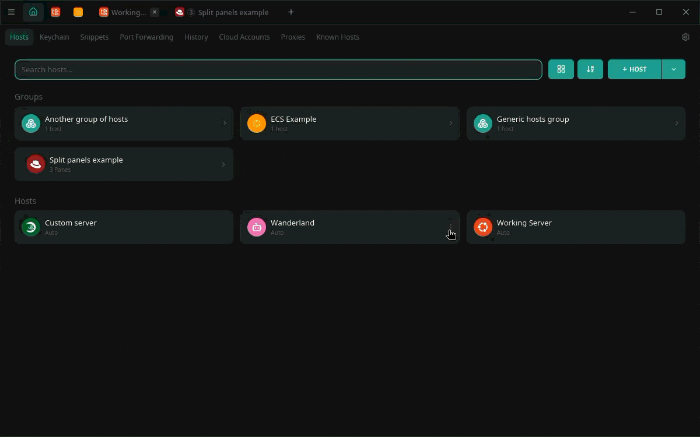This screenshot has height=437, width=700.
Task: Select the History tab
Action: (x=196, y=37)
